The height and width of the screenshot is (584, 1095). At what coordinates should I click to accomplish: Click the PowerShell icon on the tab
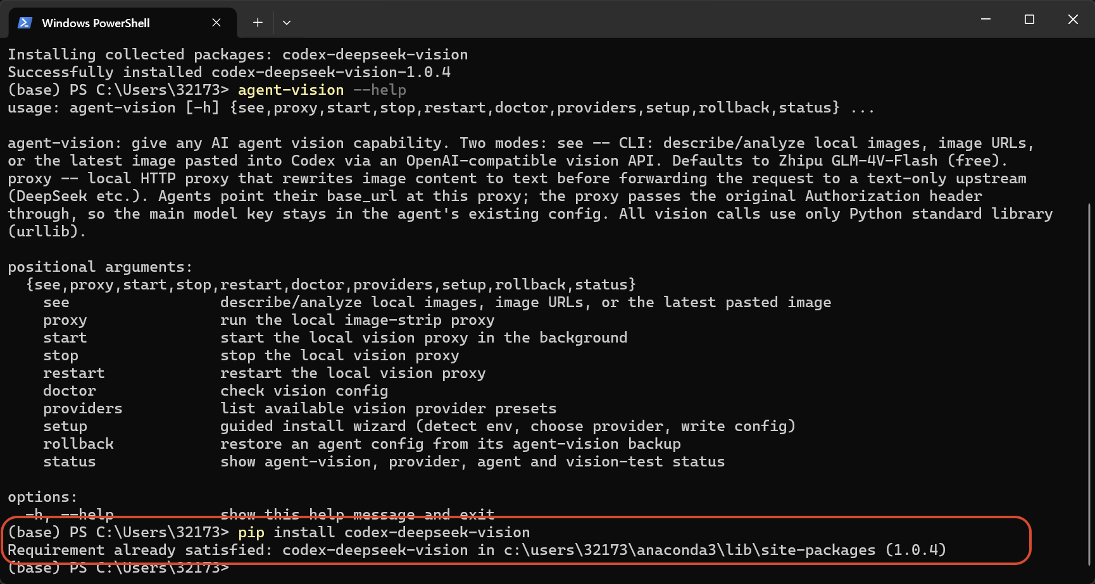[x=25, y=23]
